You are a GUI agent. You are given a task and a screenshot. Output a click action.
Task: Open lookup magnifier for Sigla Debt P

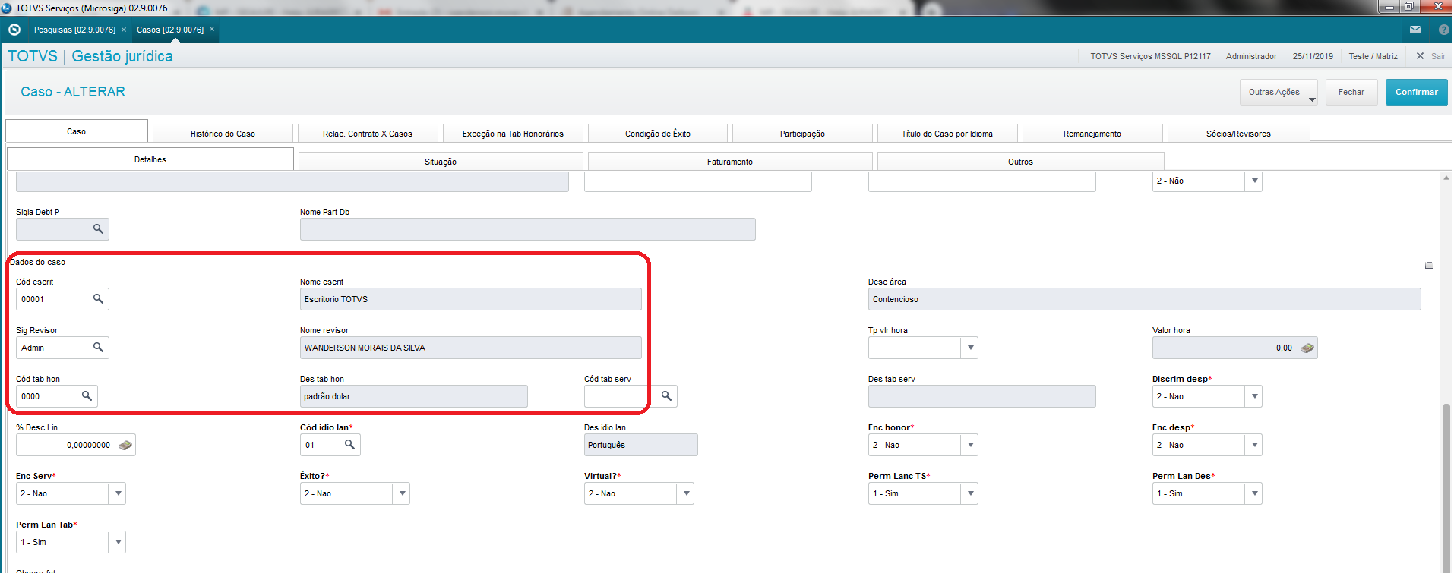(x=98, y=228)
